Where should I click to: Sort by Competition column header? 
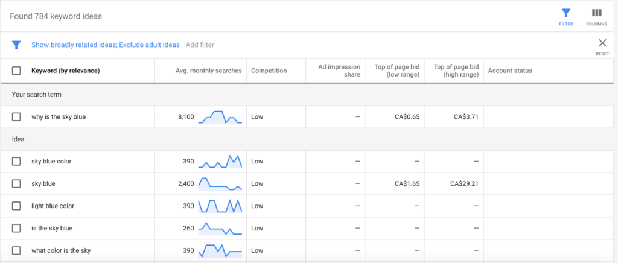pyautogui.click(x=269, y=71)
